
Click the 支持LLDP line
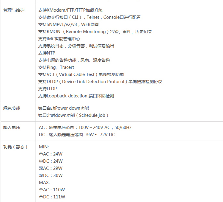48,89
